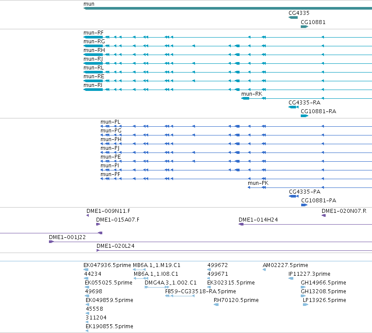
Task: Select the DME1-015A07.F feature label
Action: (118, 220)
